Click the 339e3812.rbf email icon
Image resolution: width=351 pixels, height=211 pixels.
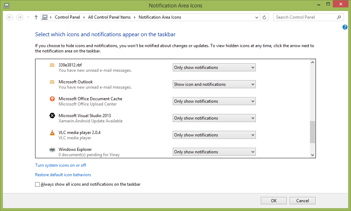[x=52, y=65]
